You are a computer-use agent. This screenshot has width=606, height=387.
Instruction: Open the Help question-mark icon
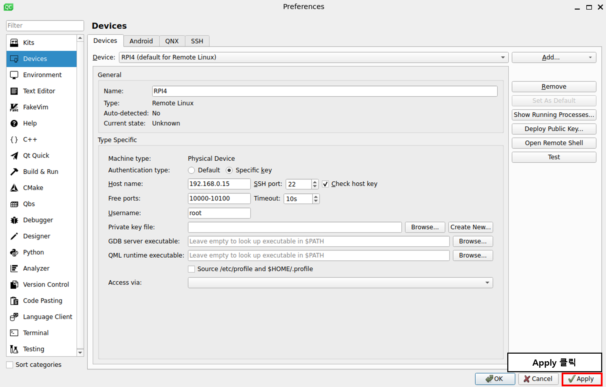(x=14, y=123)
